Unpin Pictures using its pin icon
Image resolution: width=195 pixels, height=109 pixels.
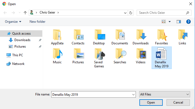(40, 47)
